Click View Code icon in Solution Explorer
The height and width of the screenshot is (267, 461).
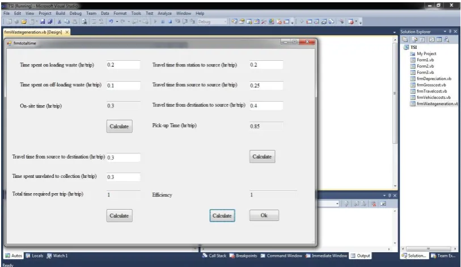click(432, 40)
